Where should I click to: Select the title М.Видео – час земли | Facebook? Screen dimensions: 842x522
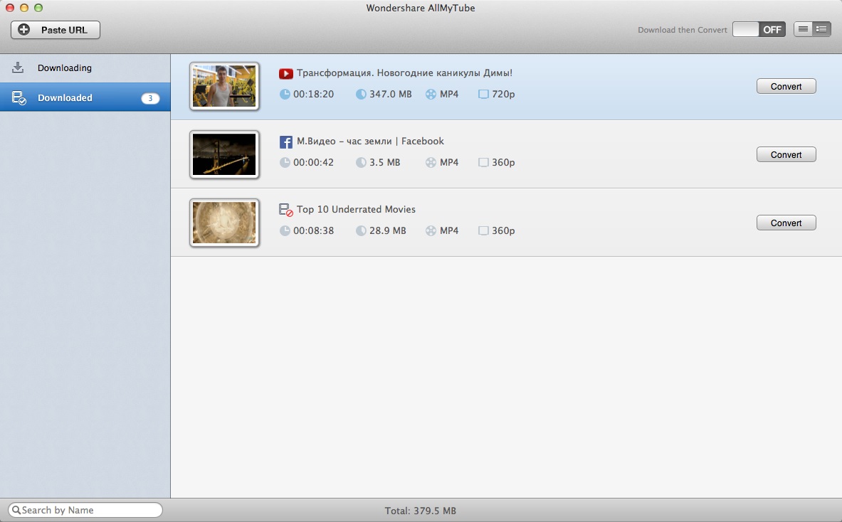click(x=370, y=141)
